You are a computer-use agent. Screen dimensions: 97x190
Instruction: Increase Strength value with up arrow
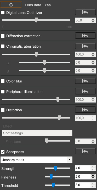point(93,167)
